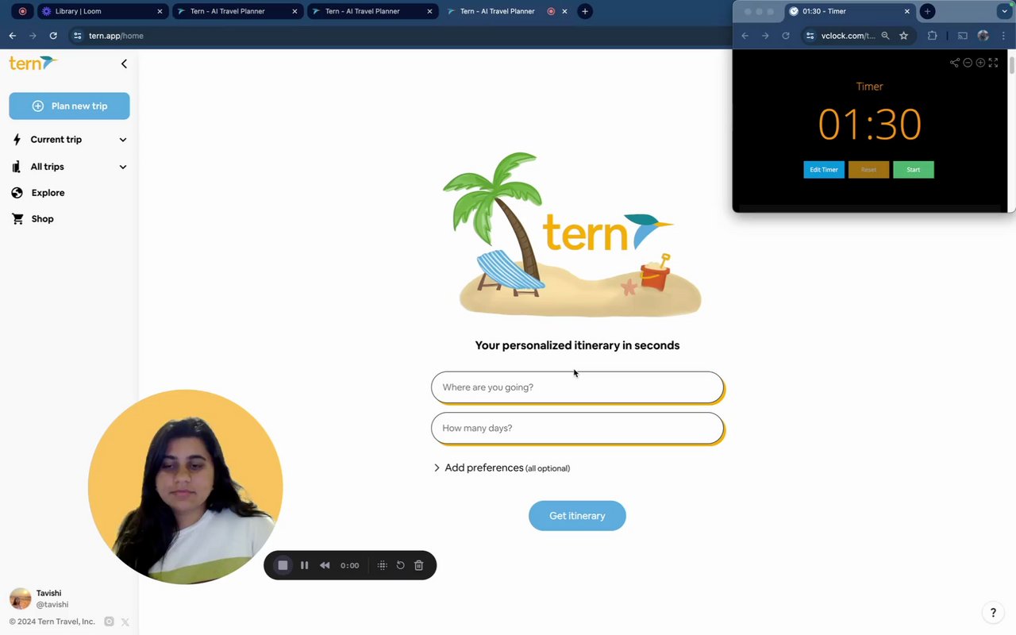Click the Loom camera bubble

coord(185,487)
